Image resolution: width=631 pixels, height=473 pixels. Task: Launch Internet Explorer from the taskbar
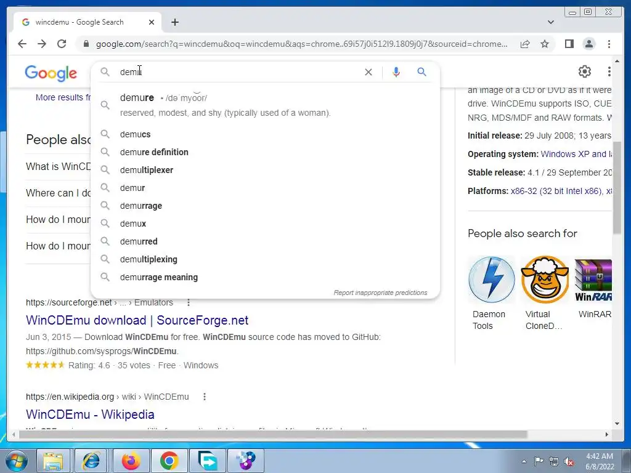coord(91,461)
